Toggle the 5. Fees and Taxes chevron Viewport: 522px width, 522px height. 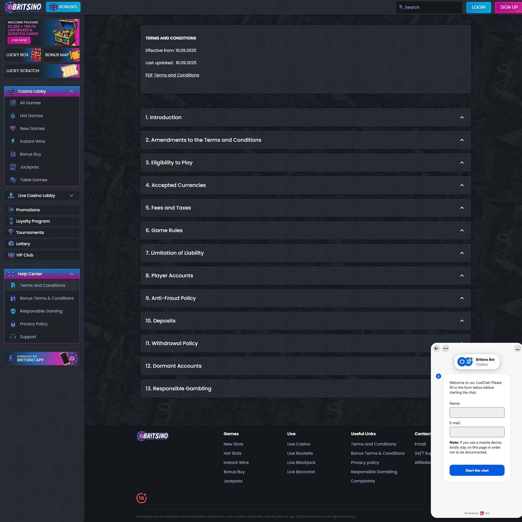(462, 208)
